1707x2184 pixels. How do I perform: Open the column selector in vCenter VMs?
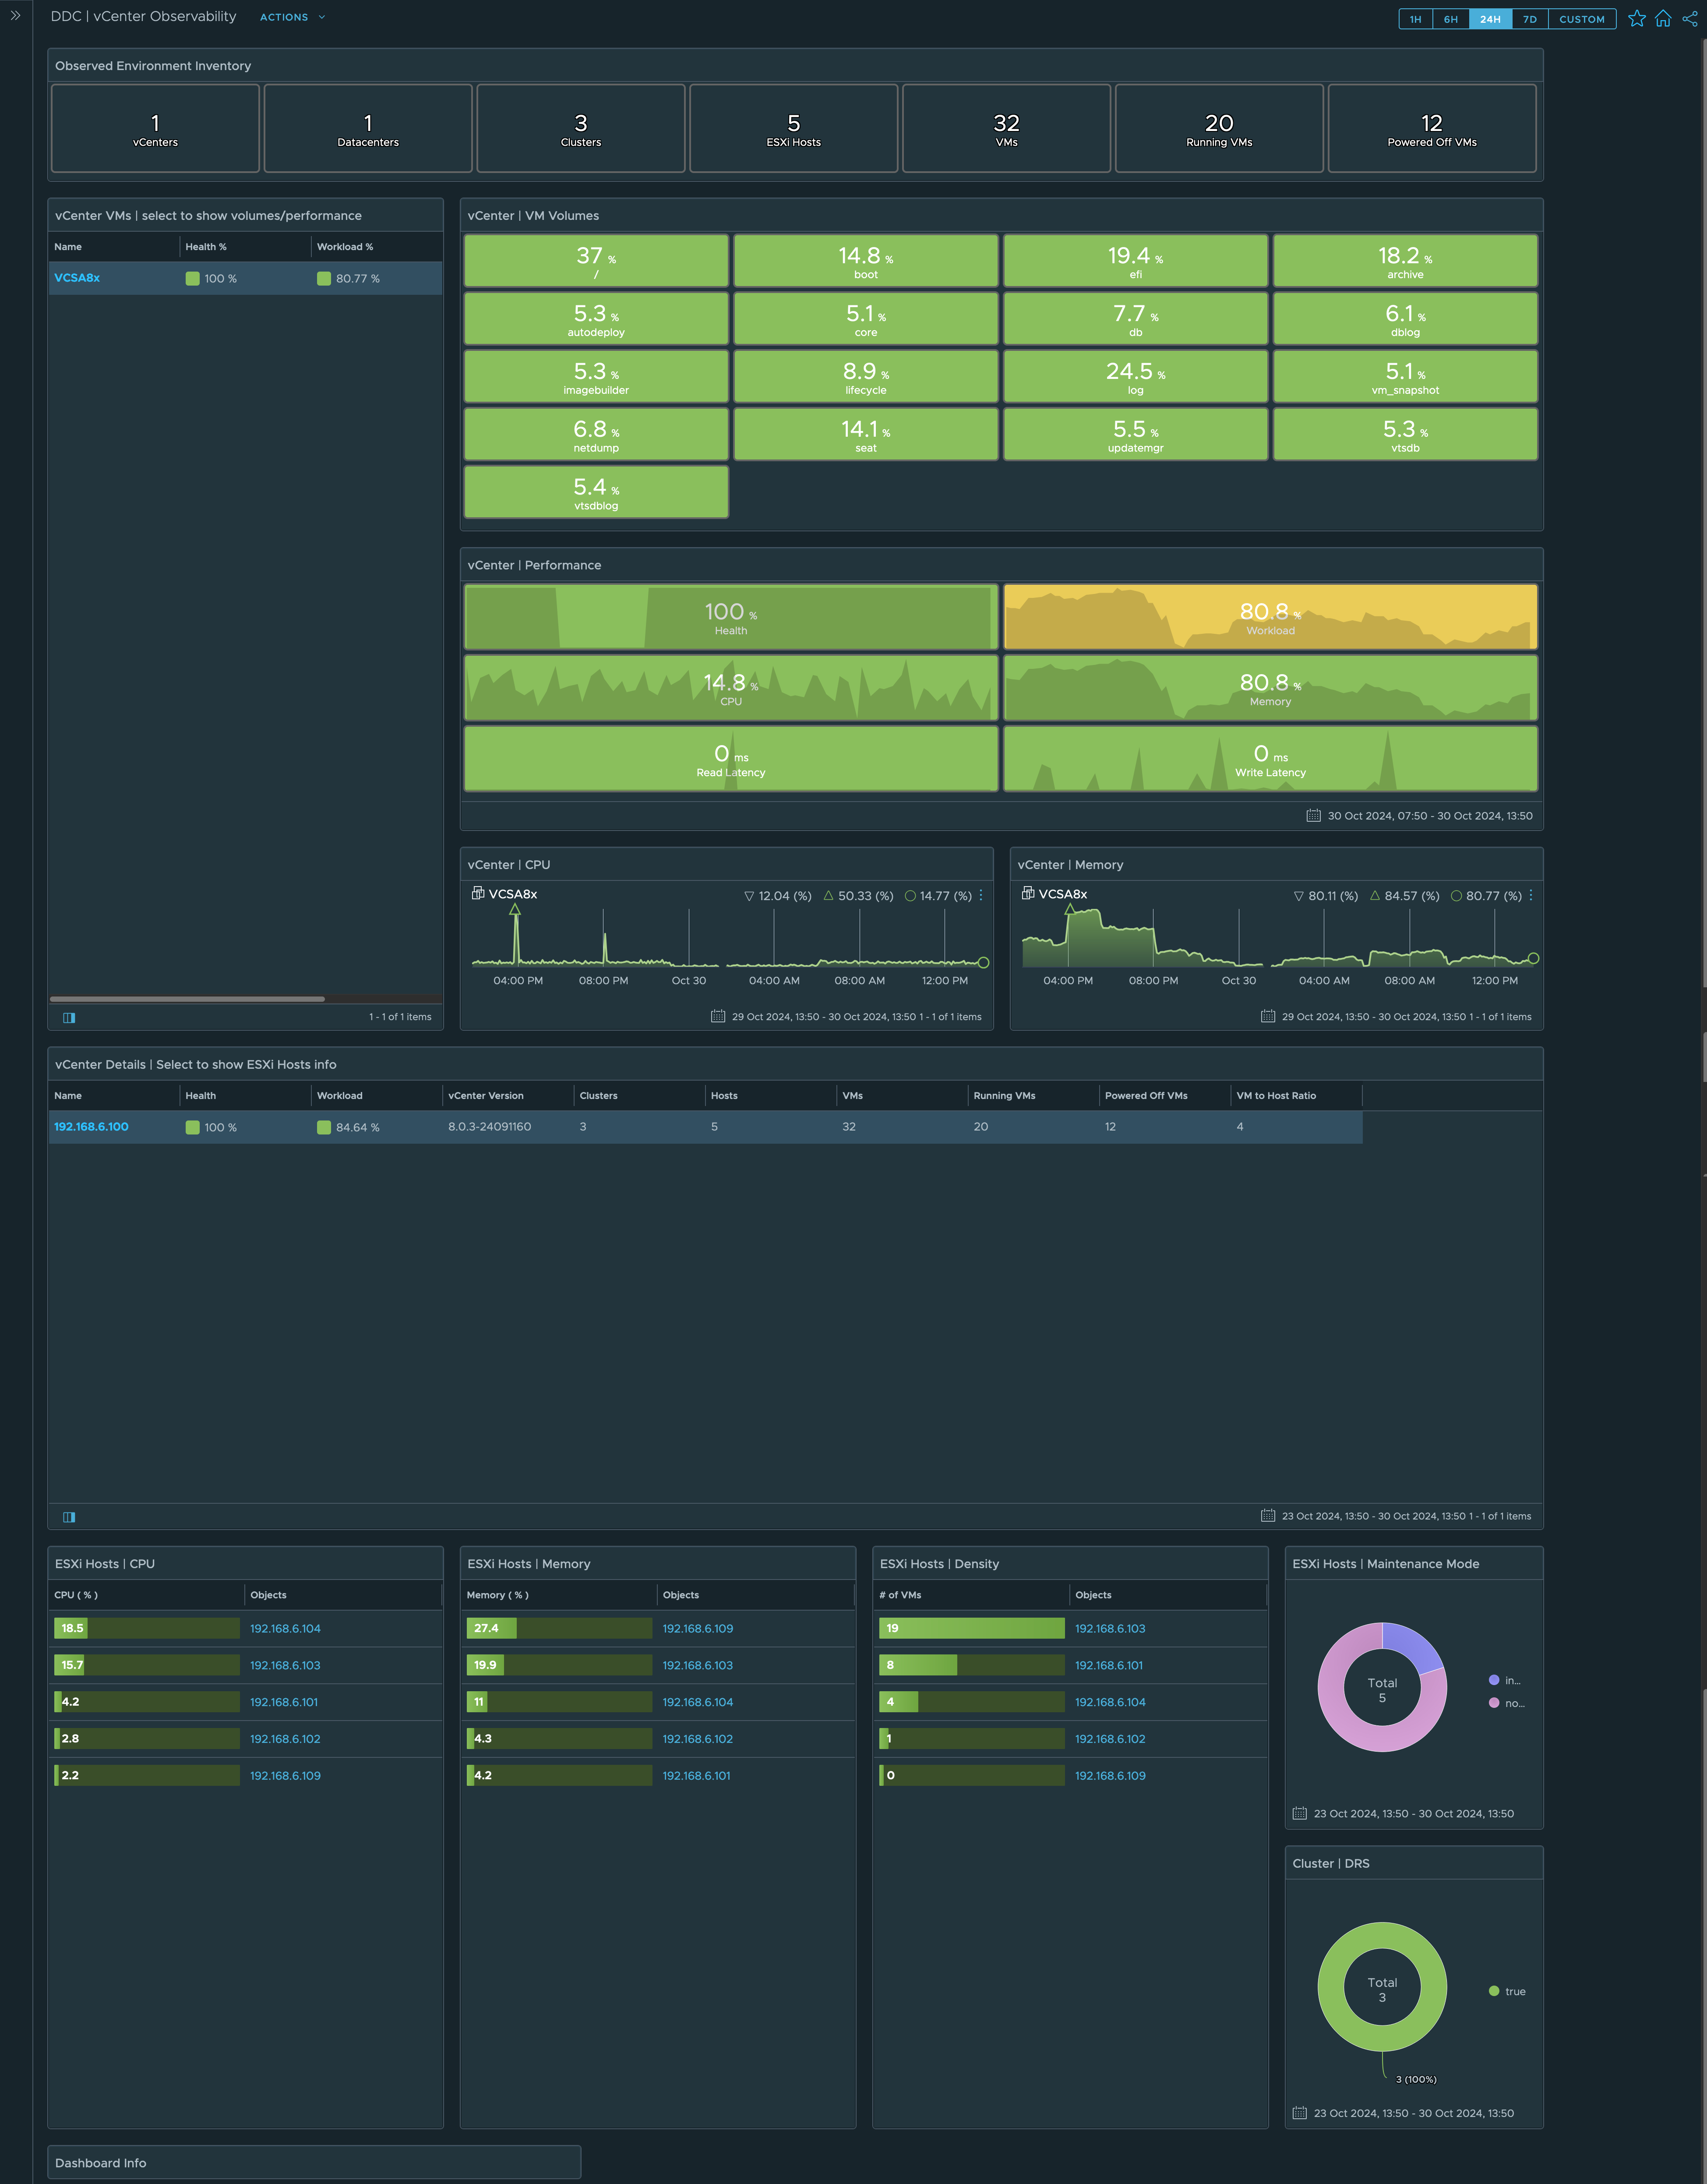click(69, 1017)
